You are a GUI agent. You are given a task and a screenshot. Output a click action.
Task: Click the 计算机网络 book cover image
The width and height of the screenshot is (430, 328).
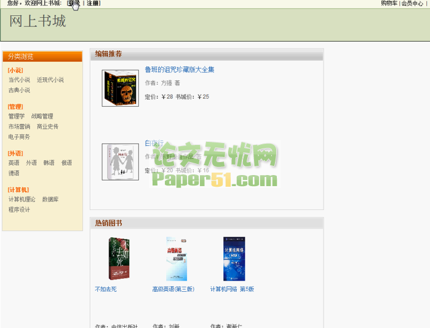coord(234,259)
